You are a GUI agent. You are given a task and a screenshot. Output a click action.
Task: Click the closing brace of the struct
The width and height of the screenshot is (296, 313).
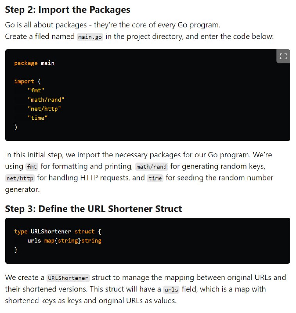(16, 250)
